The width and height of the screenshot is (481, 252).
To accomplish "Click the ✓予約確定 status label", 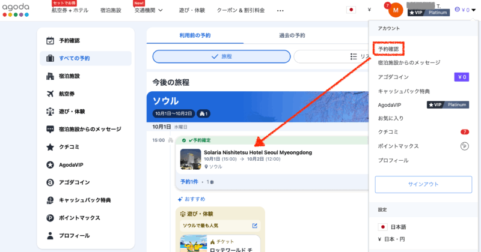I will tap(200, 140).
